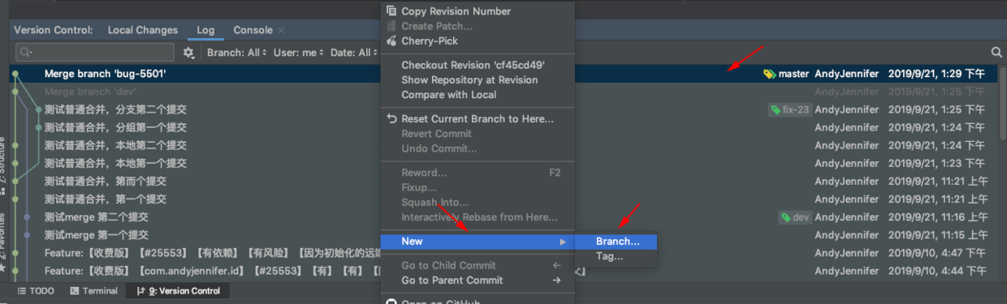Image resolution: width=1007 pixels, height=304 pixels.
Task: Open the User filter dropdown
Action: (x=298, y=53)
